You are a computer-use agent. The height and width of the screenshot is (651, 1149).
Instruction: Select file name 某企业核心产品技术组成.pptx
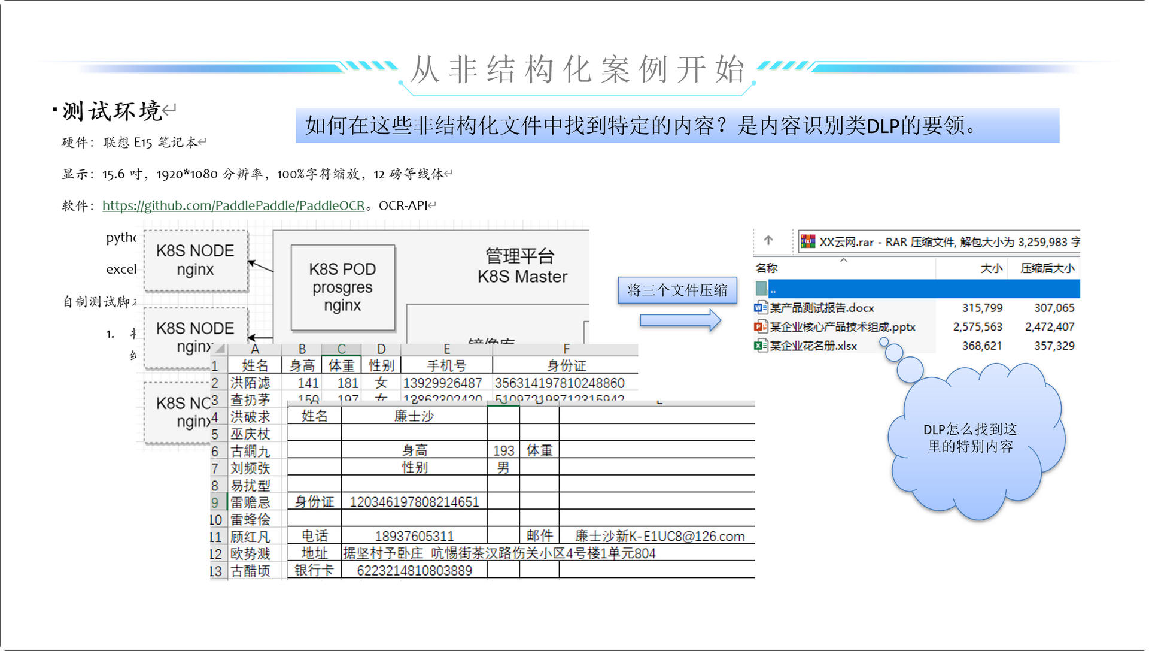[843, 327]
